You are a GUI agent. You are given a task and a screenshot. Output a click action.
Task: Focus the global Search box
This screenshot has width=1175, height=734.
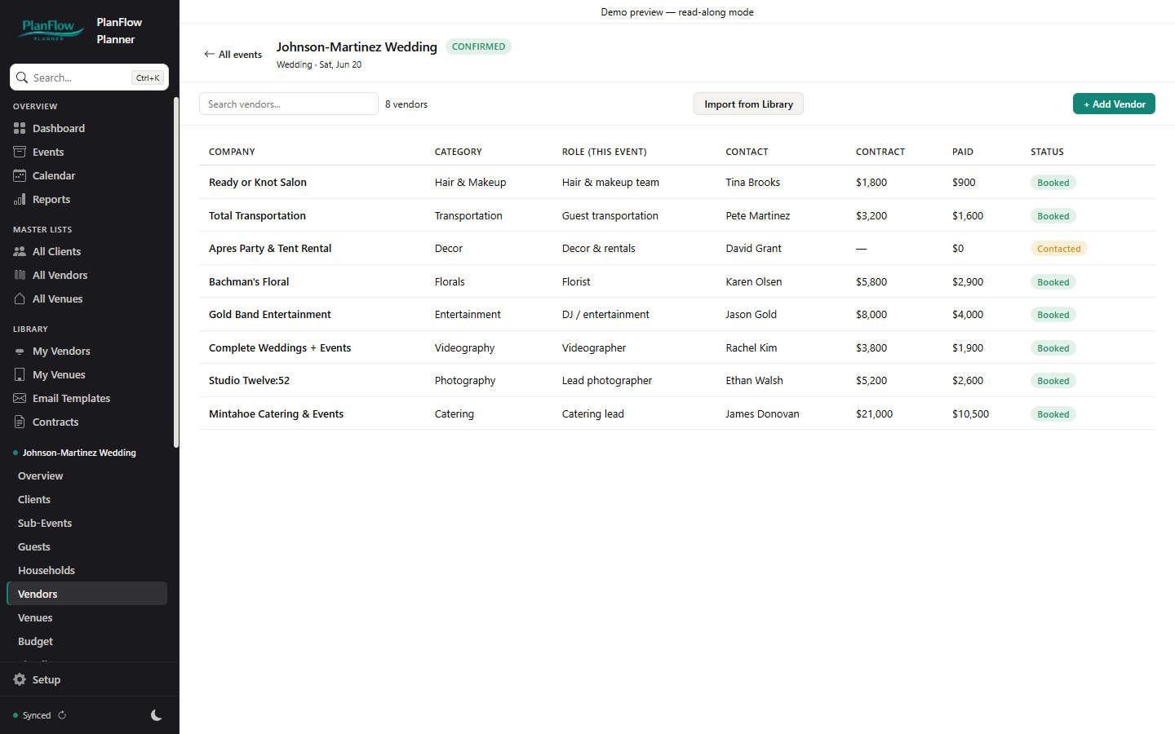tap(89, 77)
